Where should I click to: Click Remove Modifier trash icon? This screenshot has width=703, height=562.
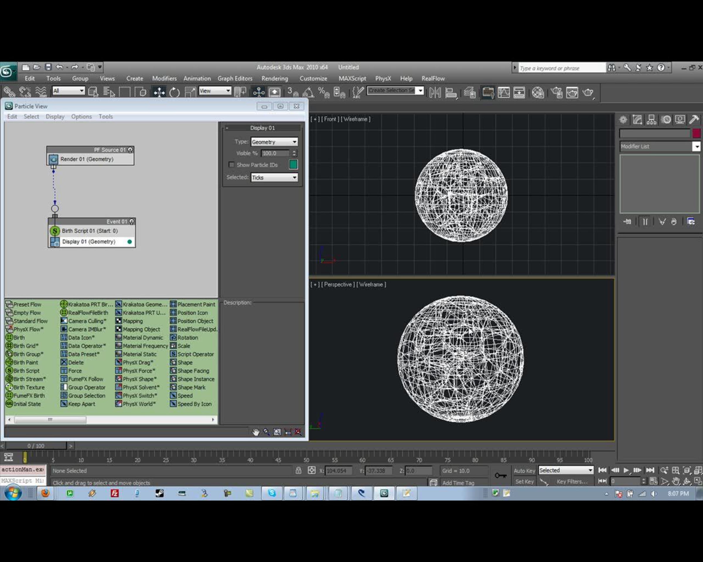tap(674, 222)
